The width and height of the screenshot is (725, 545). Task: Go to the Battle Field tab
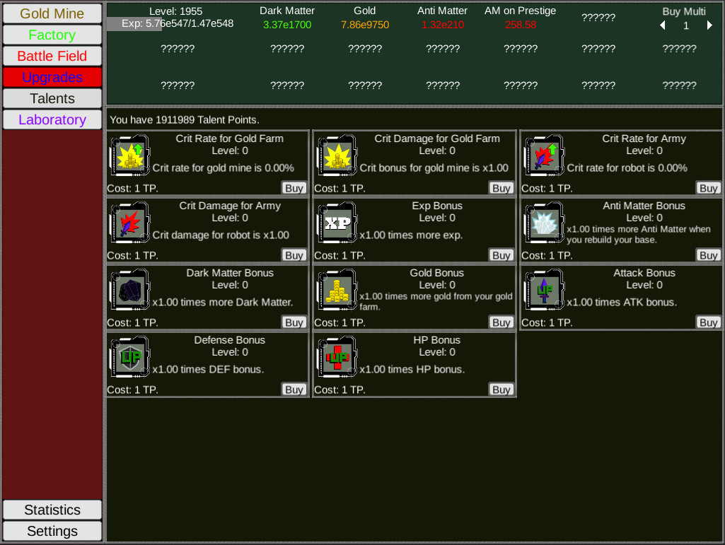52,56
